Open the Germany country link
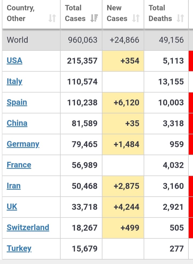This screenshot has height=264, width=193. (23, 144)
